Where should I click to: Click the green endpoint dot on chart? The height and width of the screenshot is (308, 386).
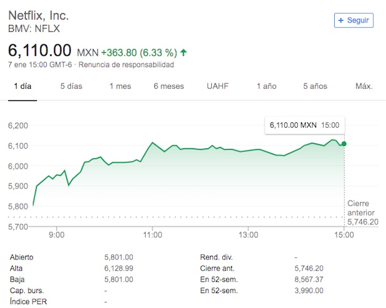344,144
